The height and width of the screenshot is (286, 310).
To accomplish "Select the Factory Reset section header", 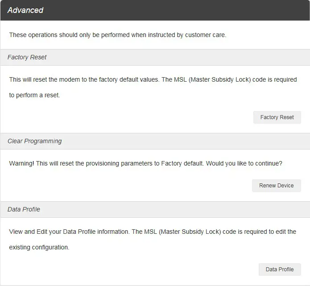I will coord(27,57).
